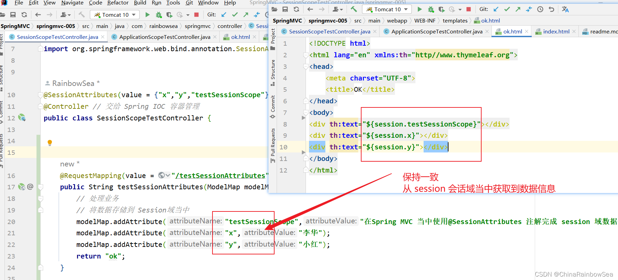Git Push arrow in the ok.html window
The width and height of the screenshot is (618, 280).
[x=518, y=9]
